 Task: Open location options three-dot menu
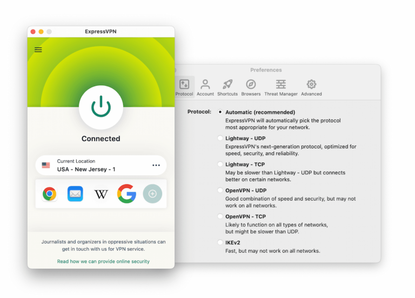[156, 165]
